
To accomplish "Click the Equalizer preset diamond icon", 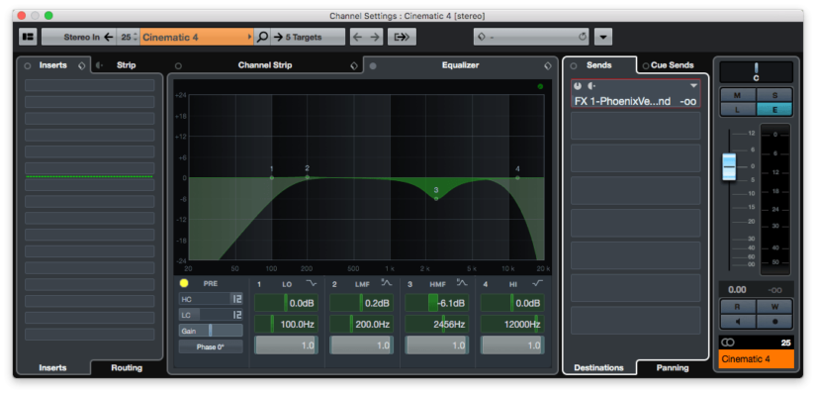I will pos(548,65).
